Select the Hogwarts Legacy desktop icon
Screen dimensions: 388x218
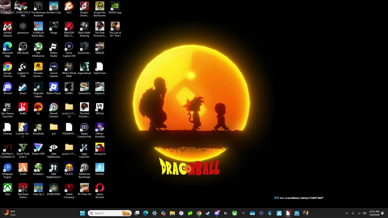tap(38, 90)
